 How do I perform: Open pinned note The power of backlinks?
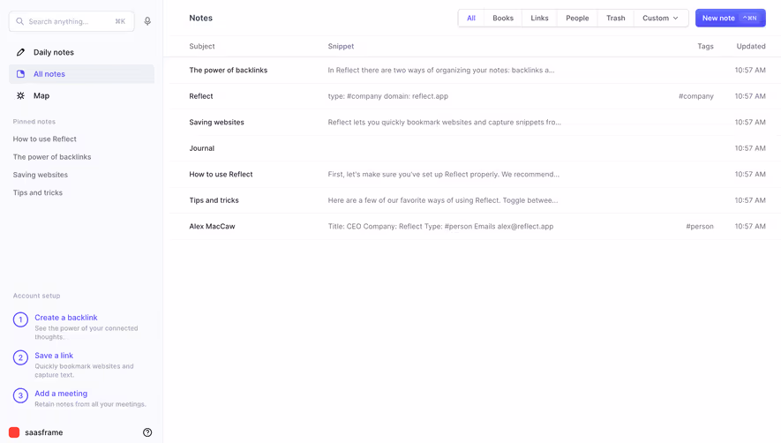tap(52, 157)
